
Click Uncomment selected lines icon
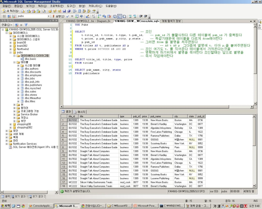135,16
